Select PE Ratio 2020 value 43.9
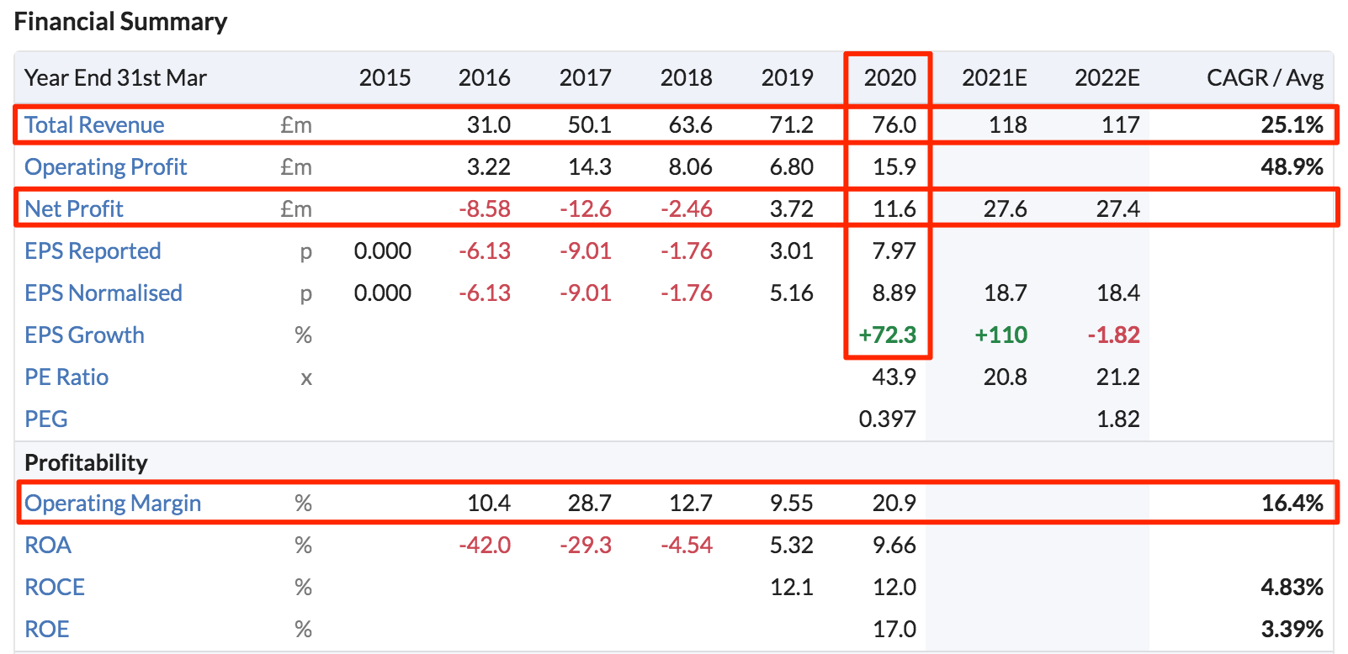 point(894,377)
